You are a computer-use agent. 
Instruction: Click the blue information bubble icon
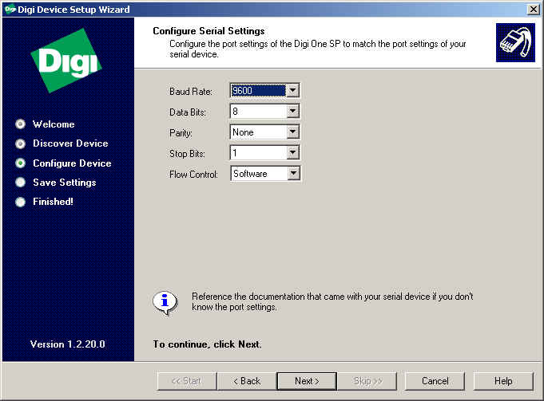pos(165,301)
